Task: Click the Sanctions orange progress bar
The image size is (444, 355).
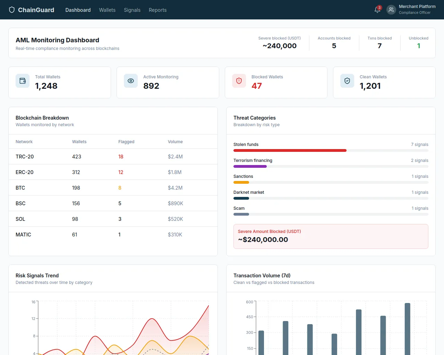Action: click(x=241, y=182)
